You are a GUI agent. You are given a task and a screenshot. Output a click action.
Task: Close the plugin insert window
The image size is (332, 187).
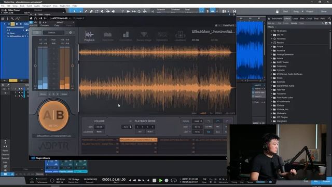(x=234, y=15)
